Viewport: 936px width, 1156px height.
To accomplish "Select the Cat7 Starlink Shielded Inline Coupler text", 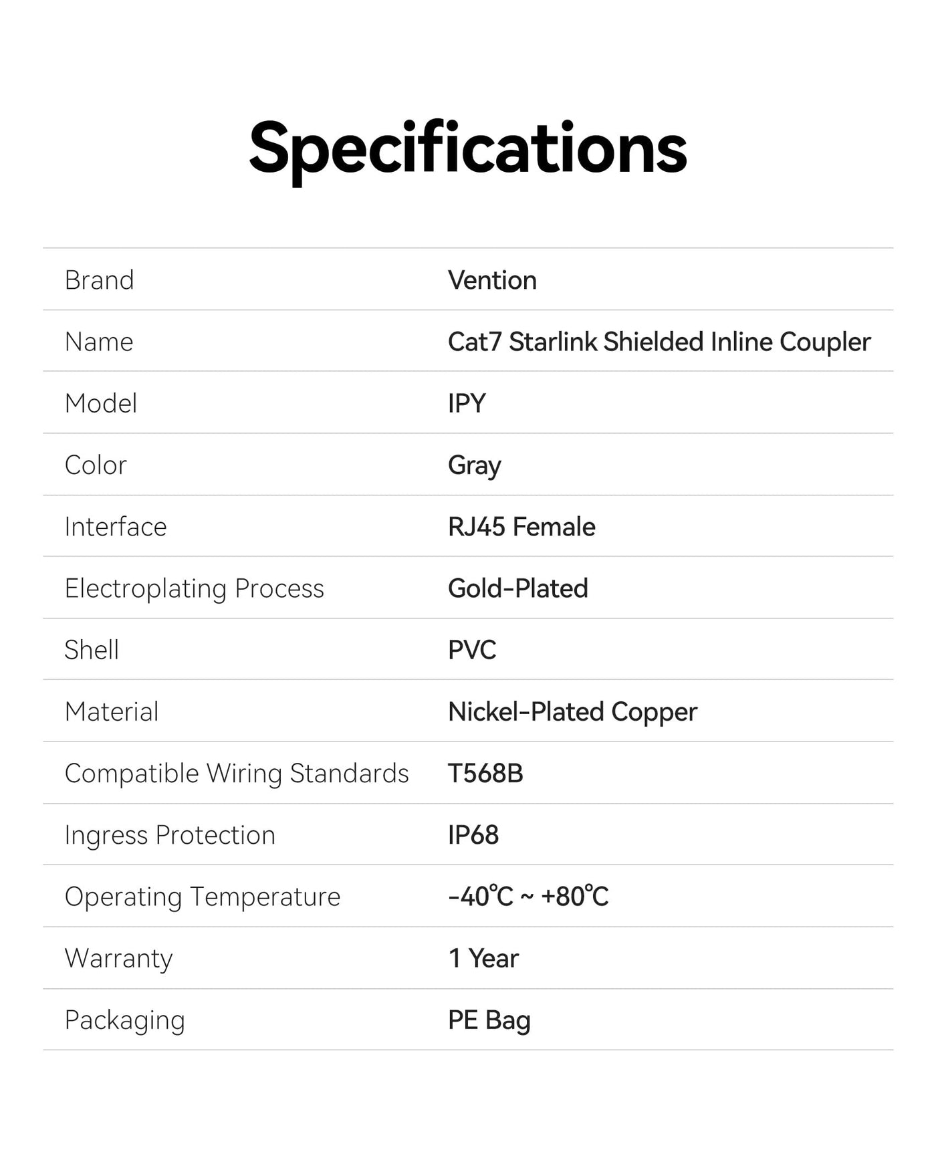I will coord(659,342).
